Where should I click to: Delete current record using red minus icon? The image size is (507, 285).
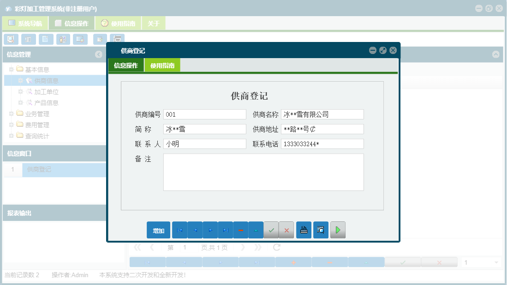(x=241, y=230)
